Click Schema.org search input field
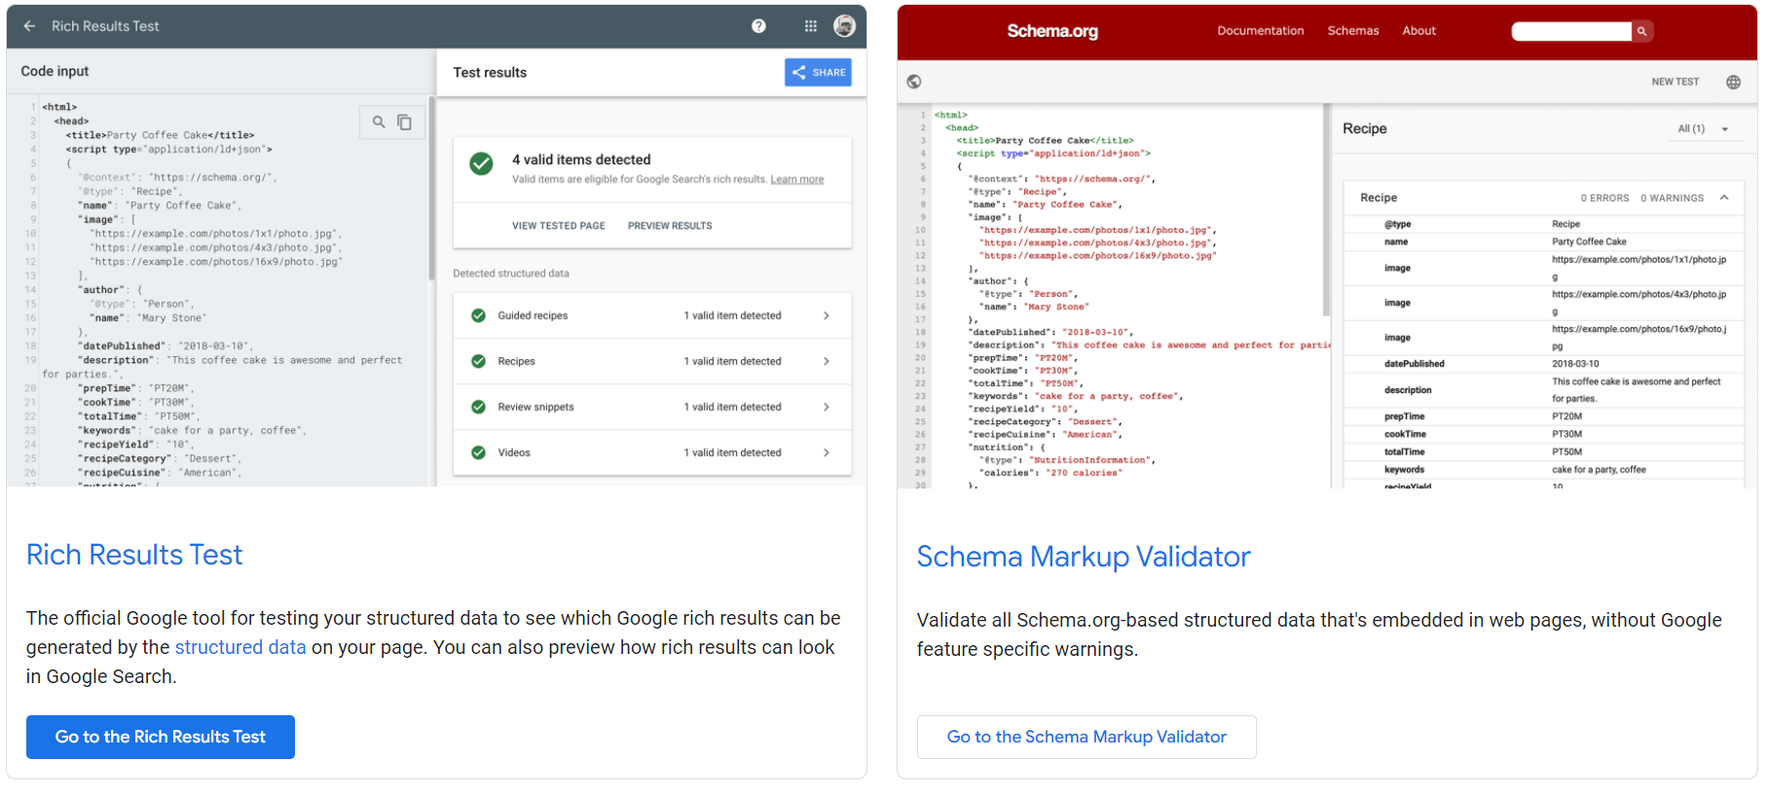 [1571, 31]
